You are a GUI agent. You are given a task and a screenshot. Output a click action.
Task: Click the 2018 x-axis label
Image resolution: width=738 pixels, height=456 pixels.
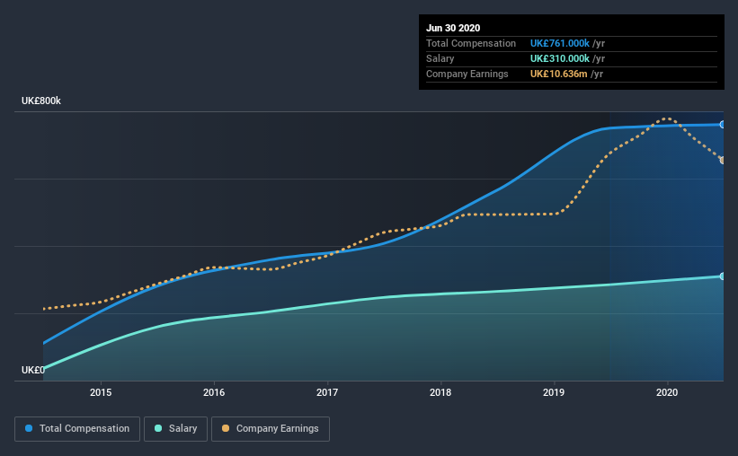click(x=440, y=392)
